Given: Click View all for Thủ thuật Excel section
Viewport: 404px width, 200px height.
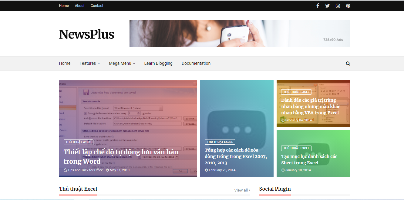Looking at the screenshot, I should 242,190.
